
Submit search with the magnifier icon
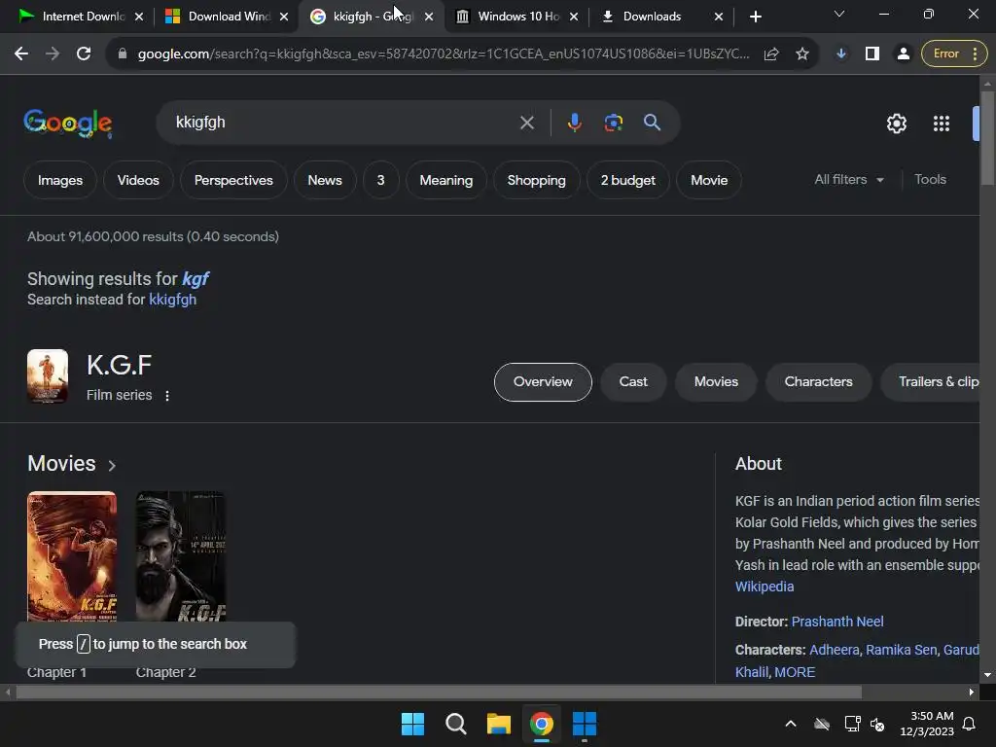[652, 123]
